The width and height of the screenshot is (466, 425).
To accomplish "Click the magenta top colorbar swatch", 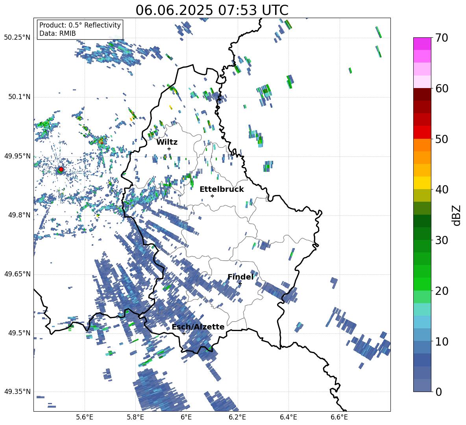I will pos(422,44).
